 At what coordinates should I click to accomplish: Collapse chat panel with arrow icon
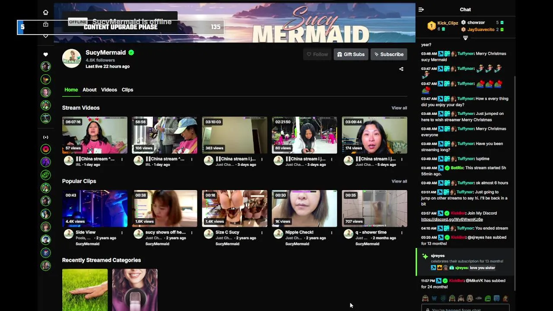(421, 10)
